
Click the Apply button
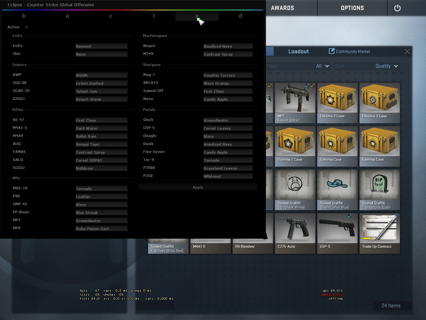[x=198, y=187]
